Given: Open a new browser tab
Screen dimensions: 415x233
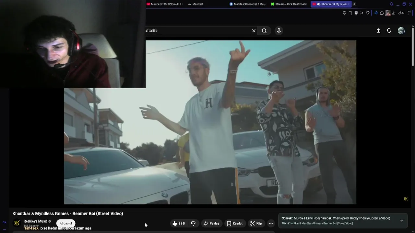Looking at the screenshot, I should (354, 4).
